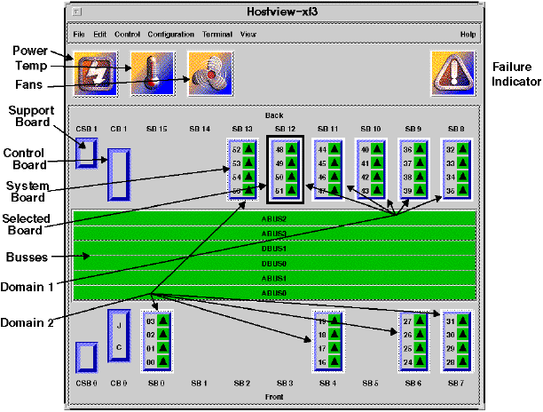Select system board SB 12
The height and width of the screenshot is (412, 543).
point(287,170)
